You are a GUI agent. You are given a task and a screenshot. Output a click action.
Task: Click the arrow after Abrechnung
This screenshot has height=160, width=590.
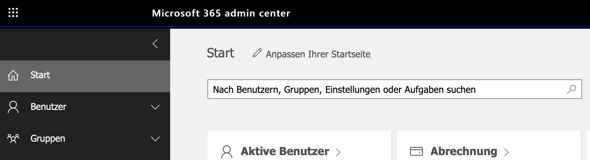click(506, 152)
